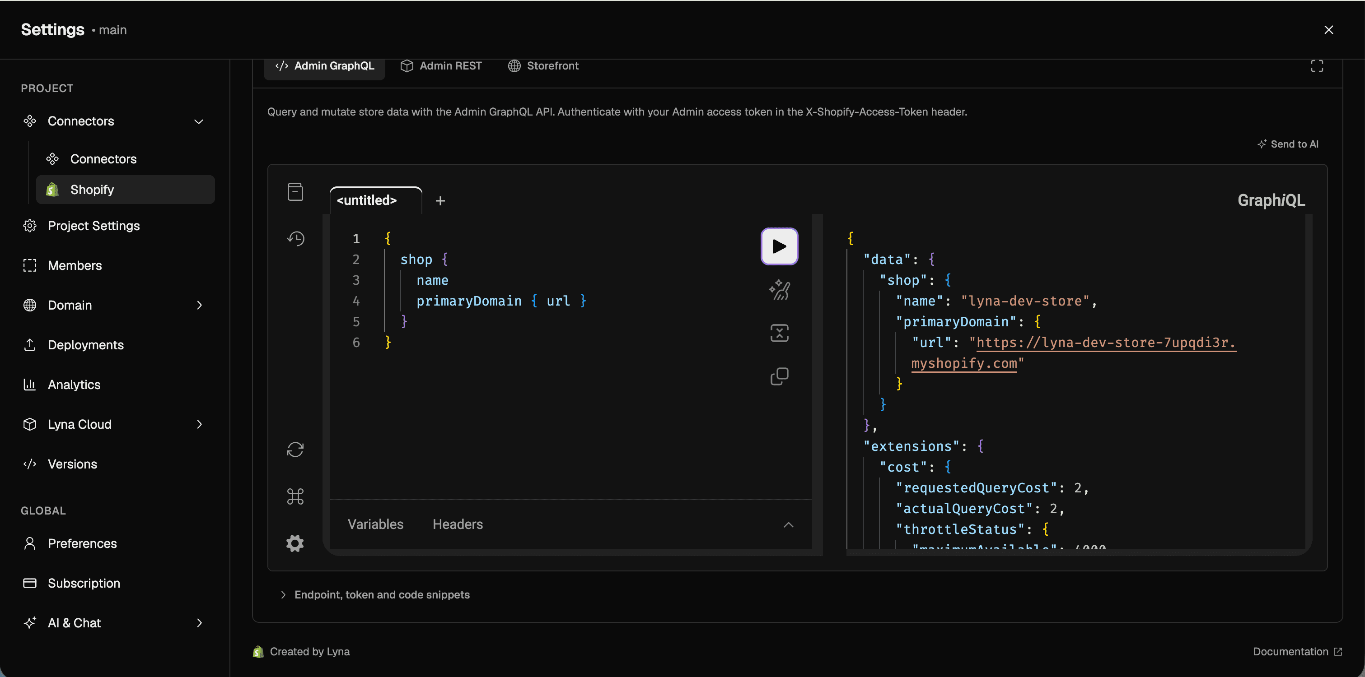Re-fetch GraphQL schema refresh icon
The height and width of the screenshot is (677, 1365).
pos(295,450)
